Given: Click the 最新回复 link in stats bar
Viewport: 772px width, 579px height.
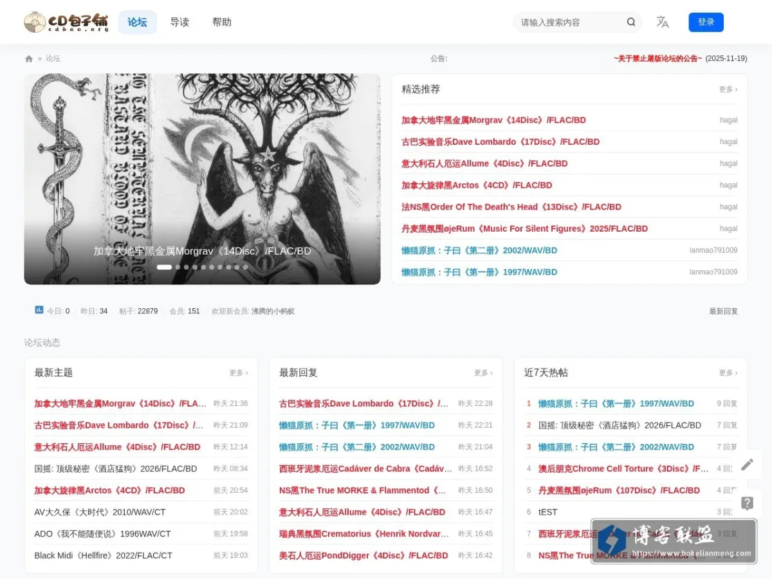Looking at the screenshot, I should [724, 311].
